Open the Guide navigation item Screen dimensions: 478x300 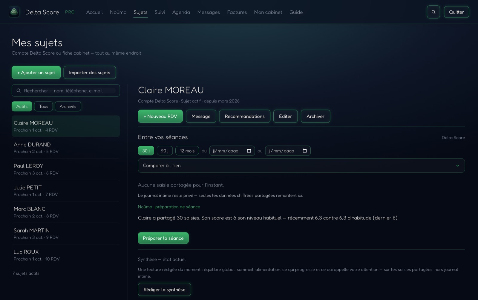(296, 12)
